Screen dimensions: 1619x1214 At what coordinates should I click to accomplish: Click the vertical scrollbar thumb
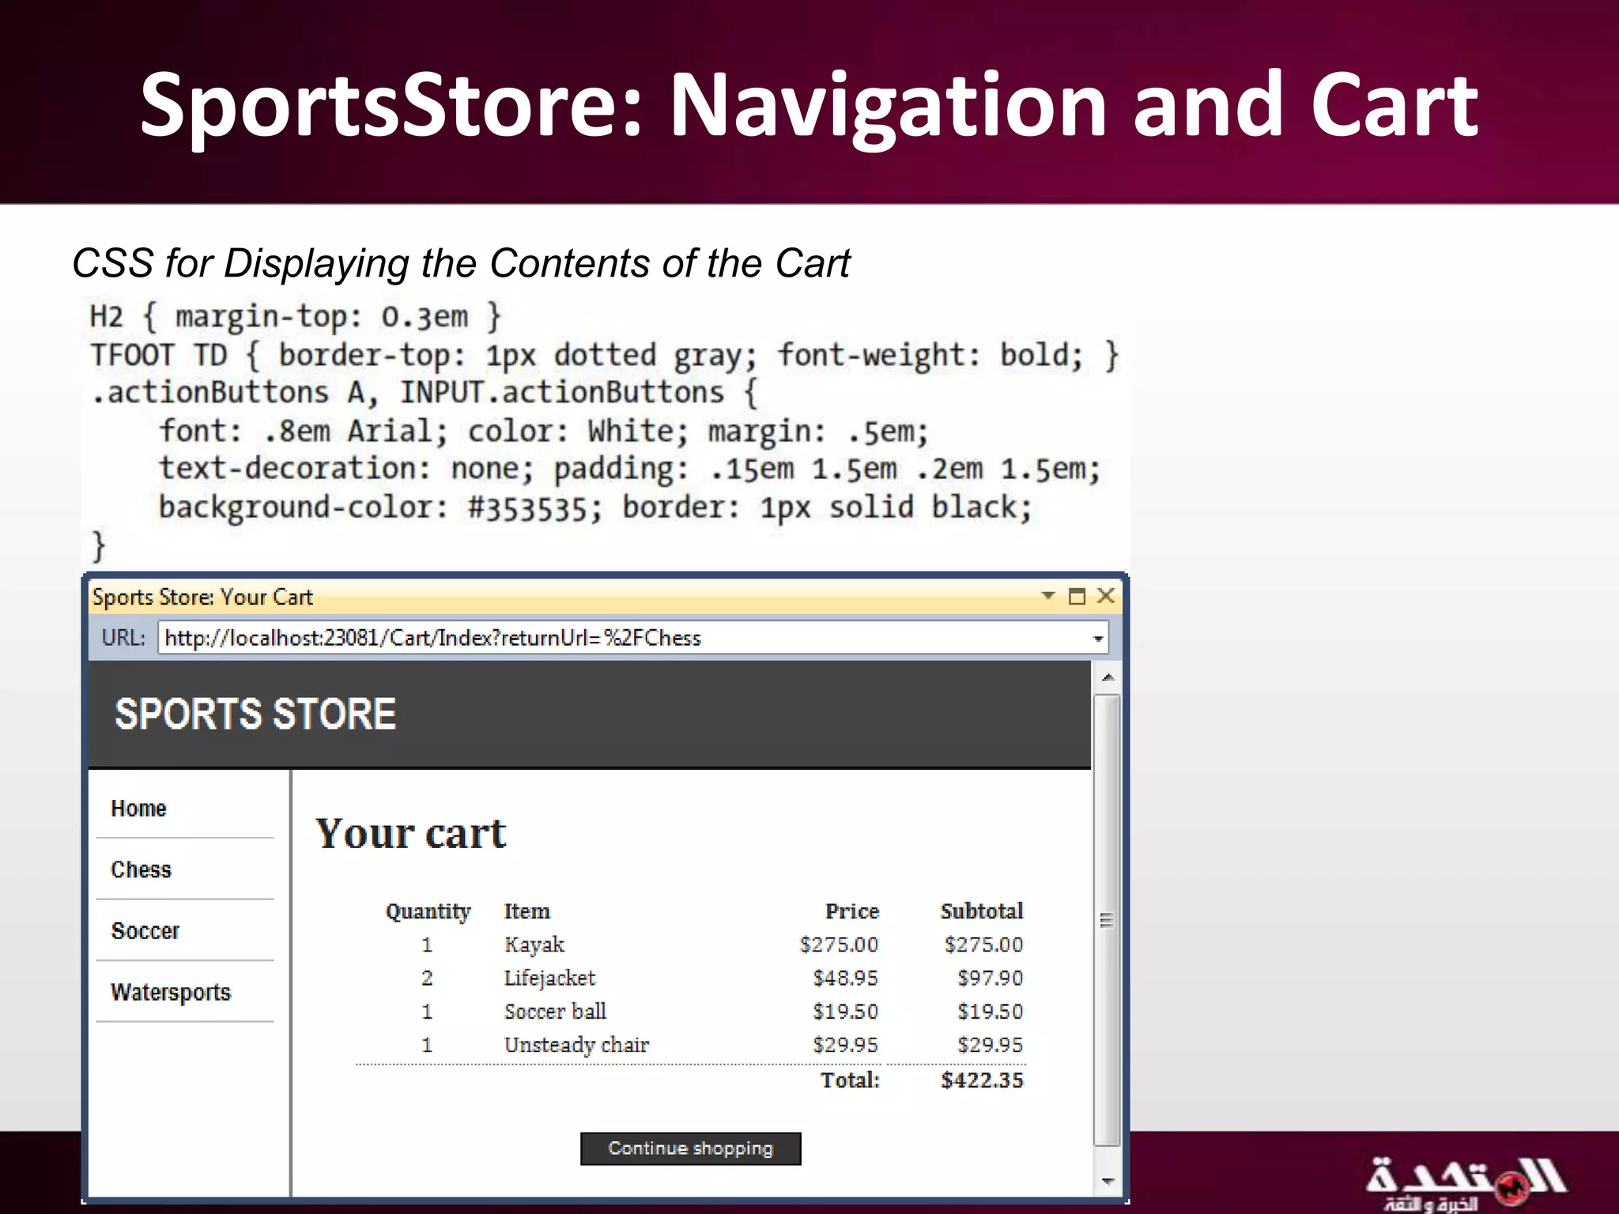[1108, 919]
